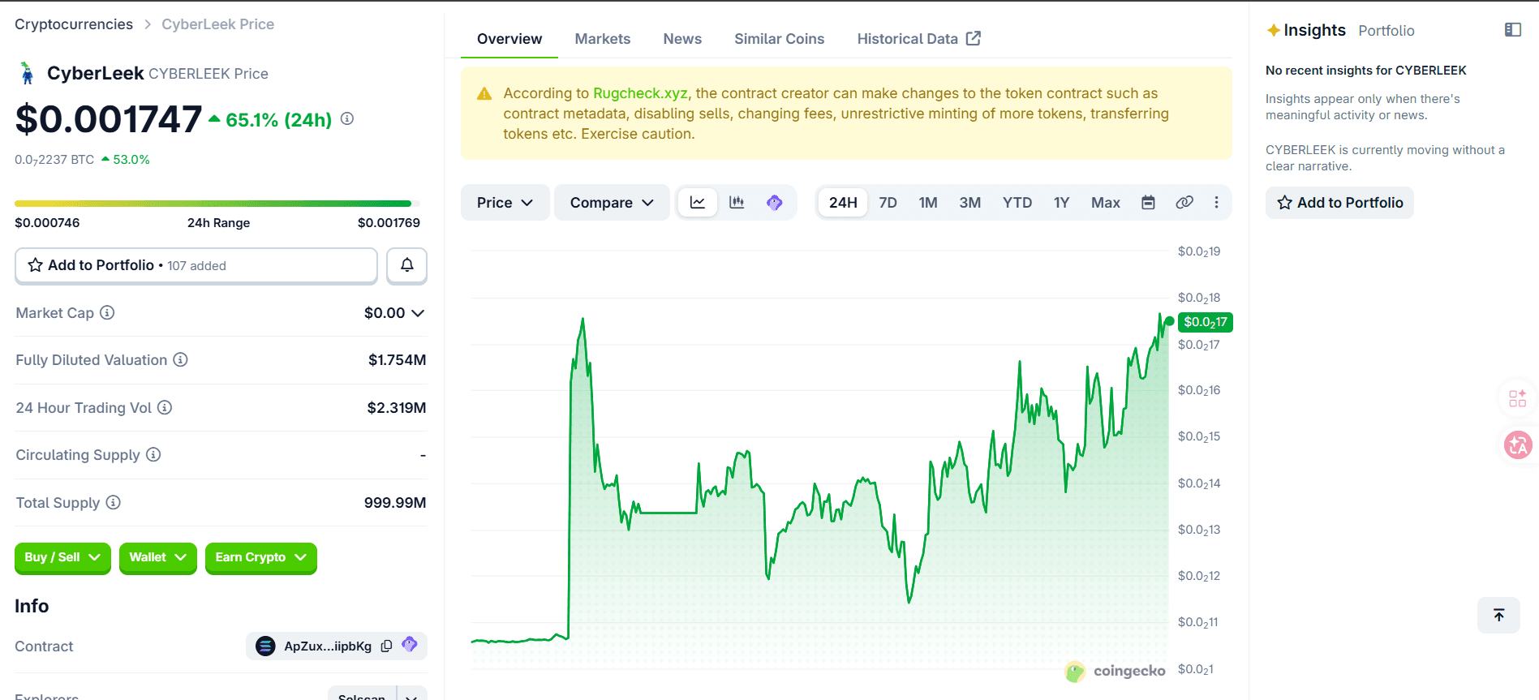Click the purple diamond icon in the chart toolbar

[x=775, y=202]
